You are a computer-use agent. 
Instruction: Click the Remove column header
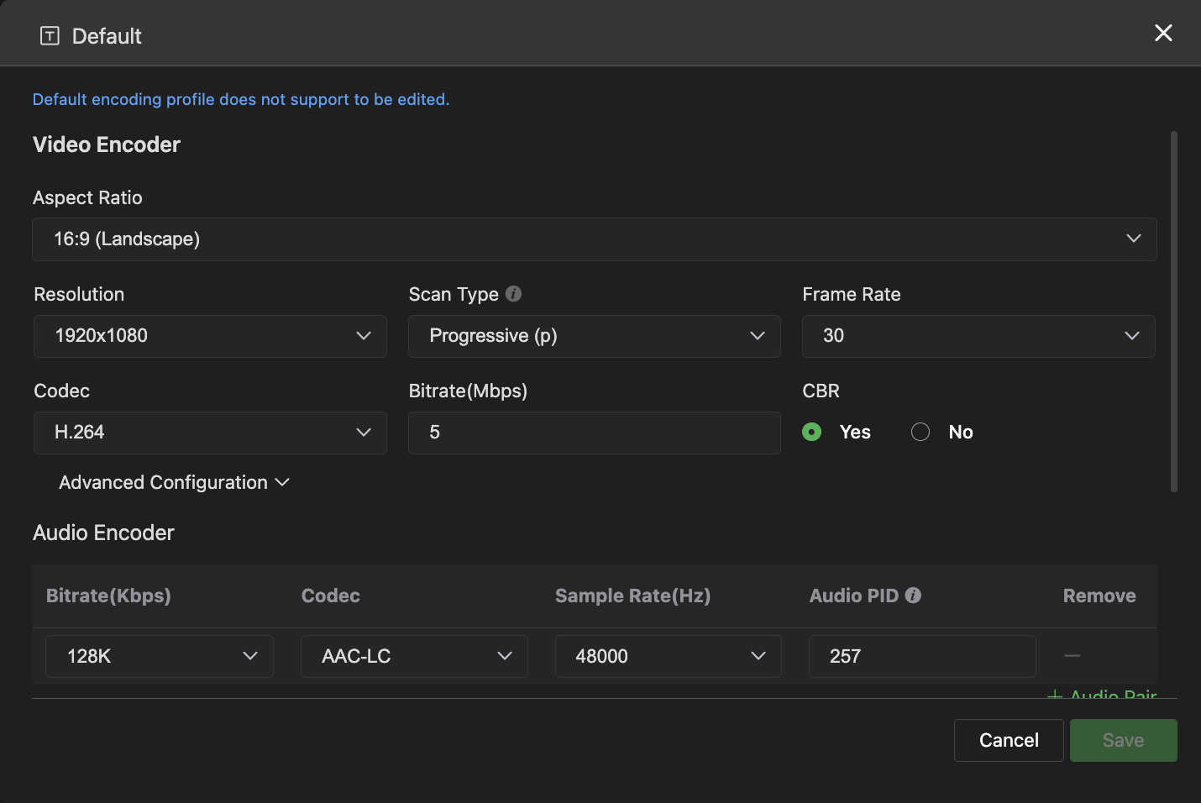[1099, 596]
